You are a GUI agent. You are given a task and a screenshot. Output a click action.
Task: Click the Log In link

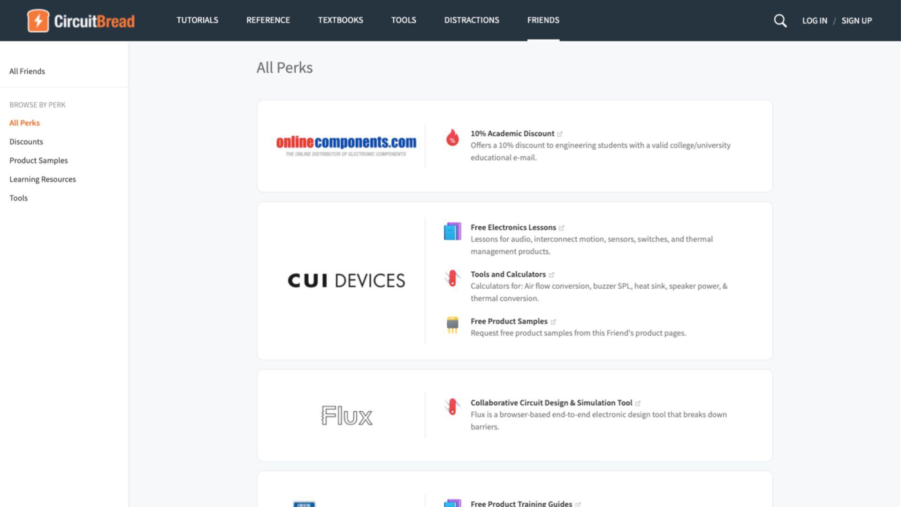[x=815, y=21]
